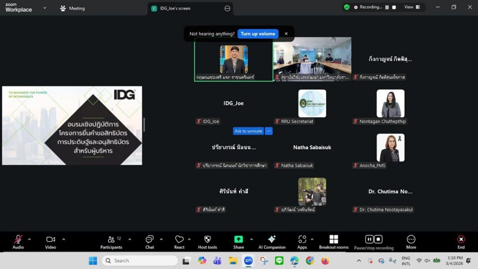Click Ask to unmute for IDG_Joe

(248, 131)
